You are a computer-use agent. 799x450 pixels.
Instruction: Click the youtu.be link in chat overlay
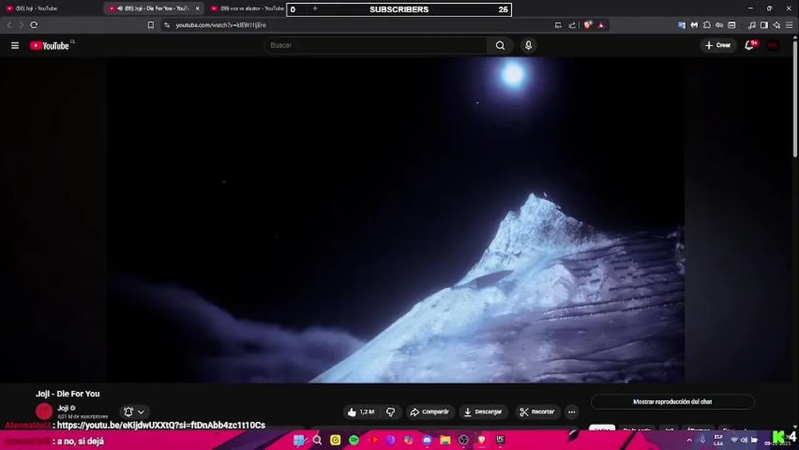(x=161, y=426)
